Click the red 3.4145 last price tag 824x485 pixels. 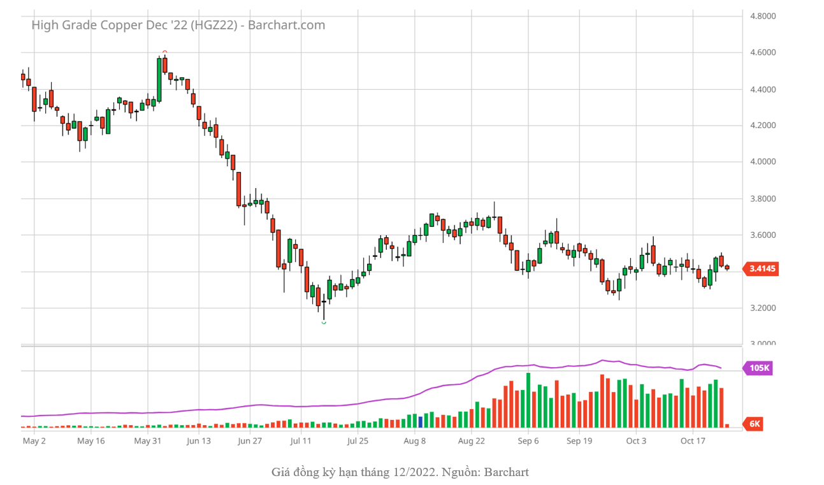[x=762, y=269]
